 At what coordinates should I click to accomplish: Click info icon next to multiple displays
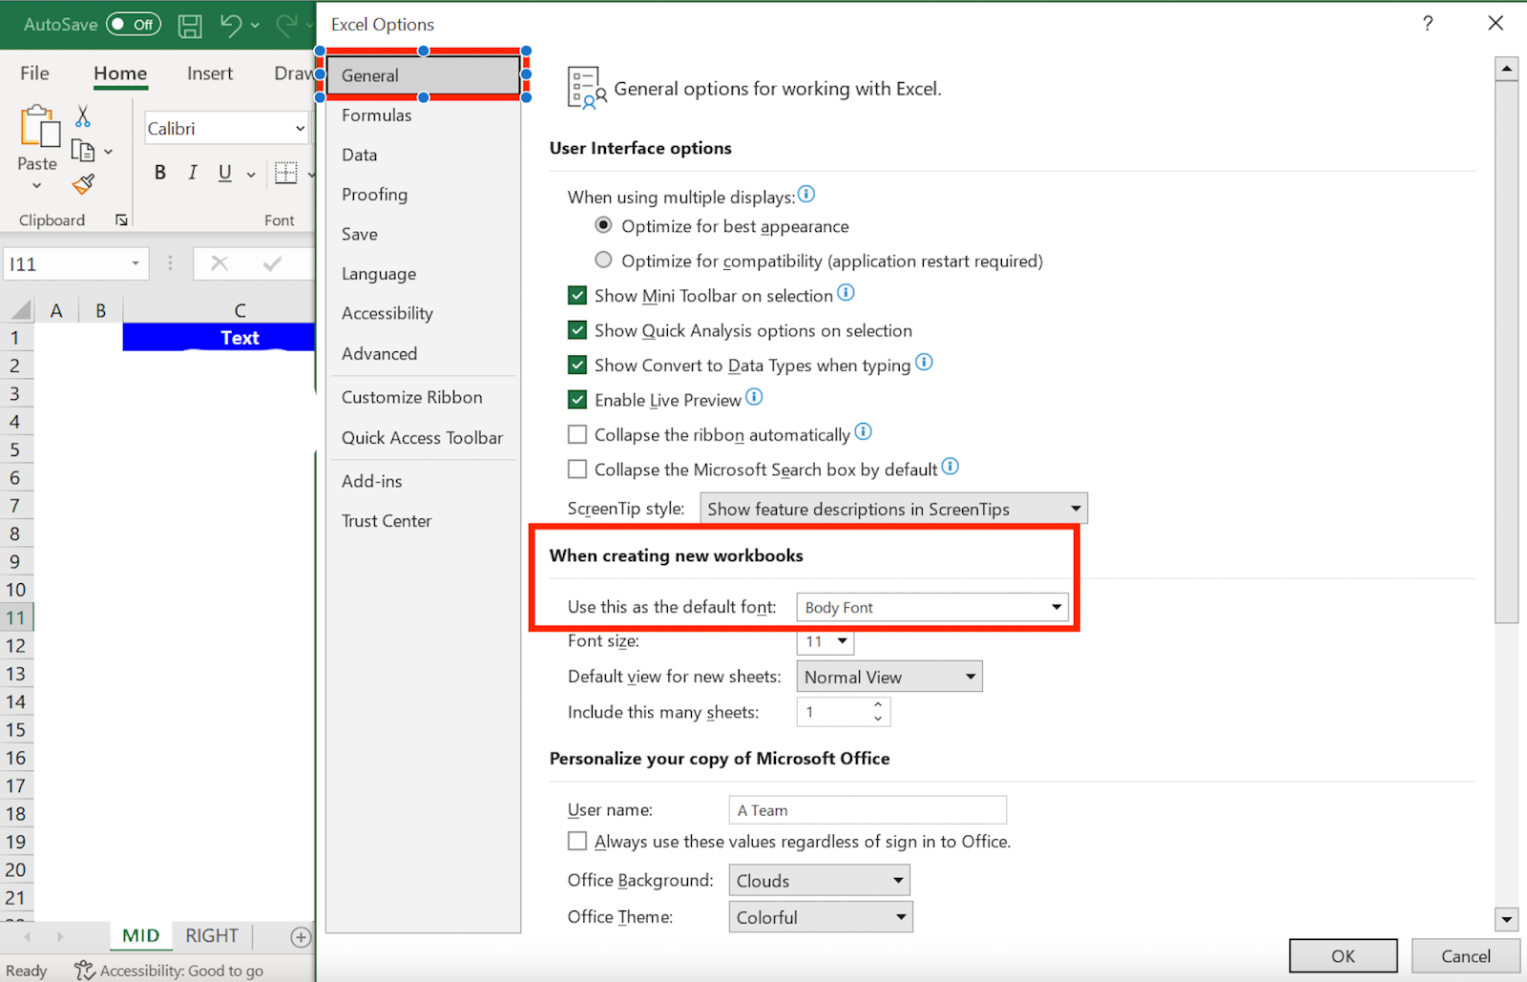pyautogui.click(x=806, y=195)
